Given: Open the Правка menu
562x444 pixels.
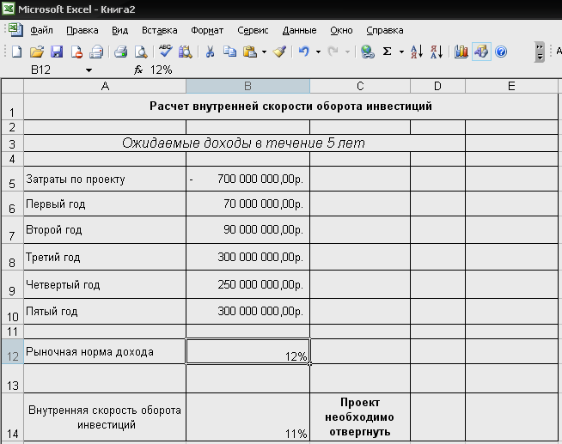Looking at the screenshot, I should pos(82,30).
